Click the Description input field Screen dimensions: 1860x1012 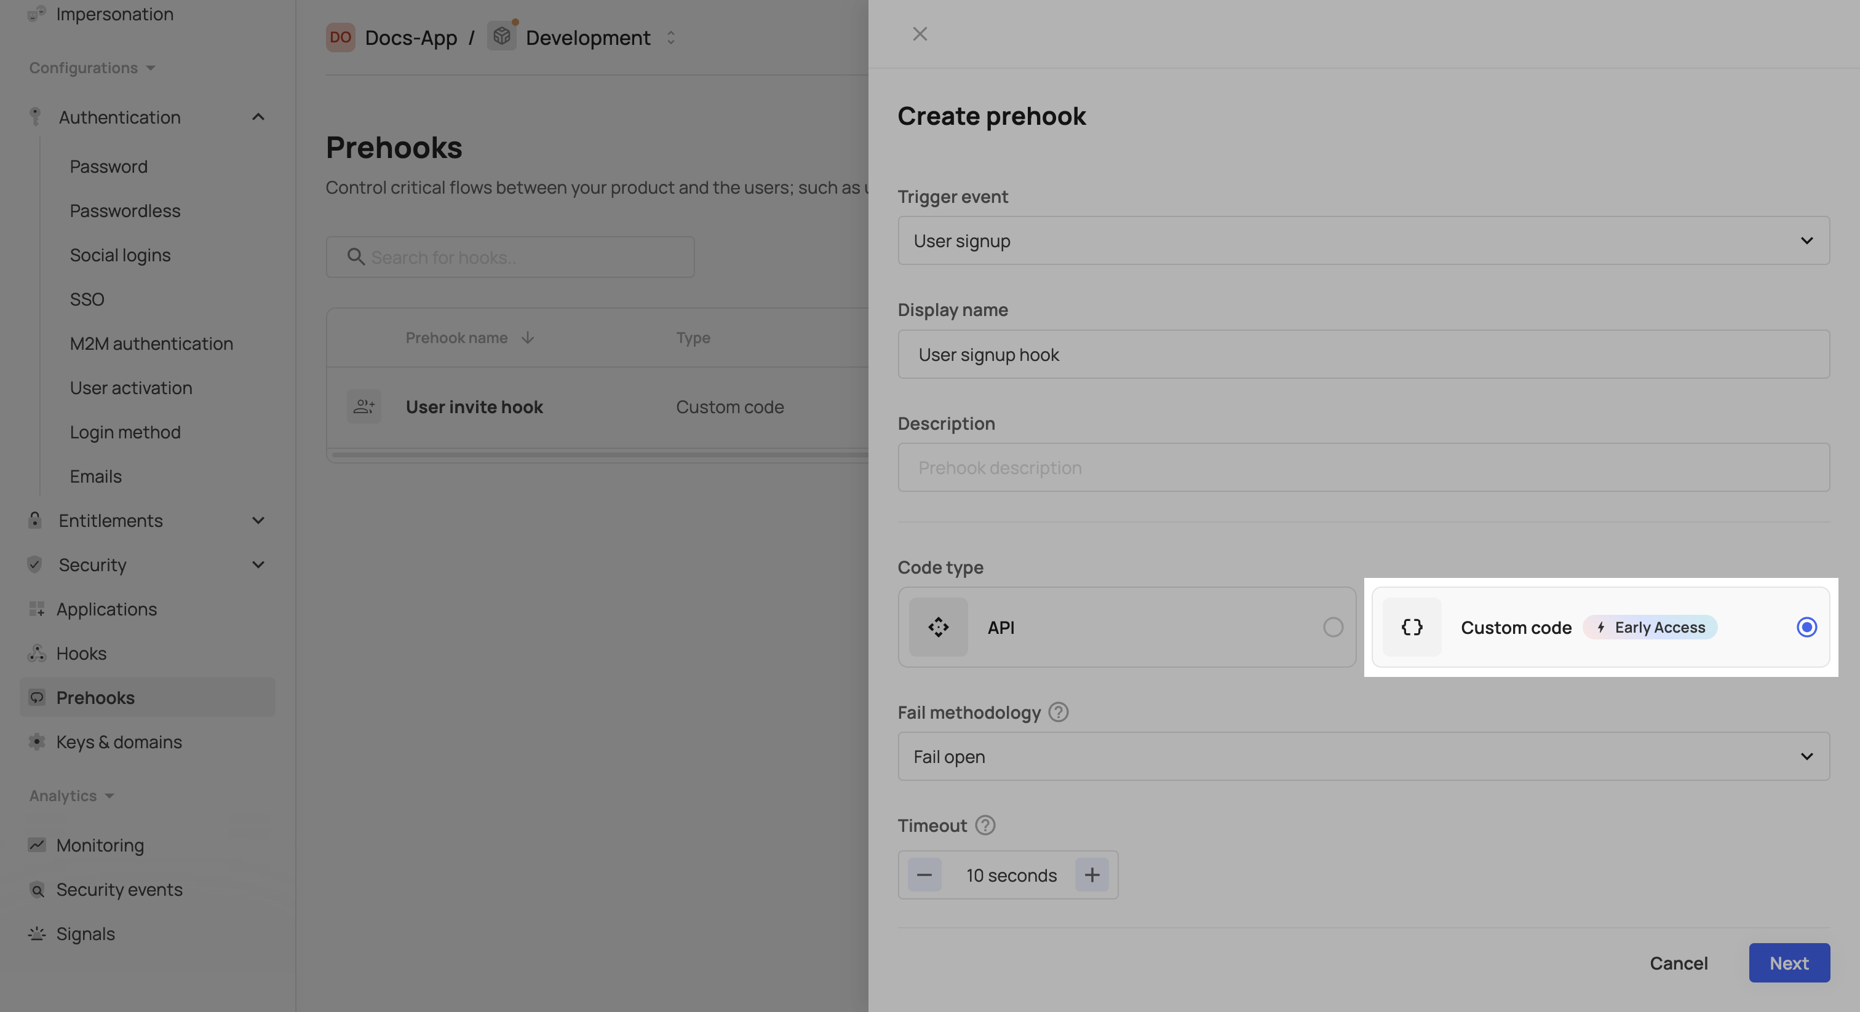point(1363,468)
